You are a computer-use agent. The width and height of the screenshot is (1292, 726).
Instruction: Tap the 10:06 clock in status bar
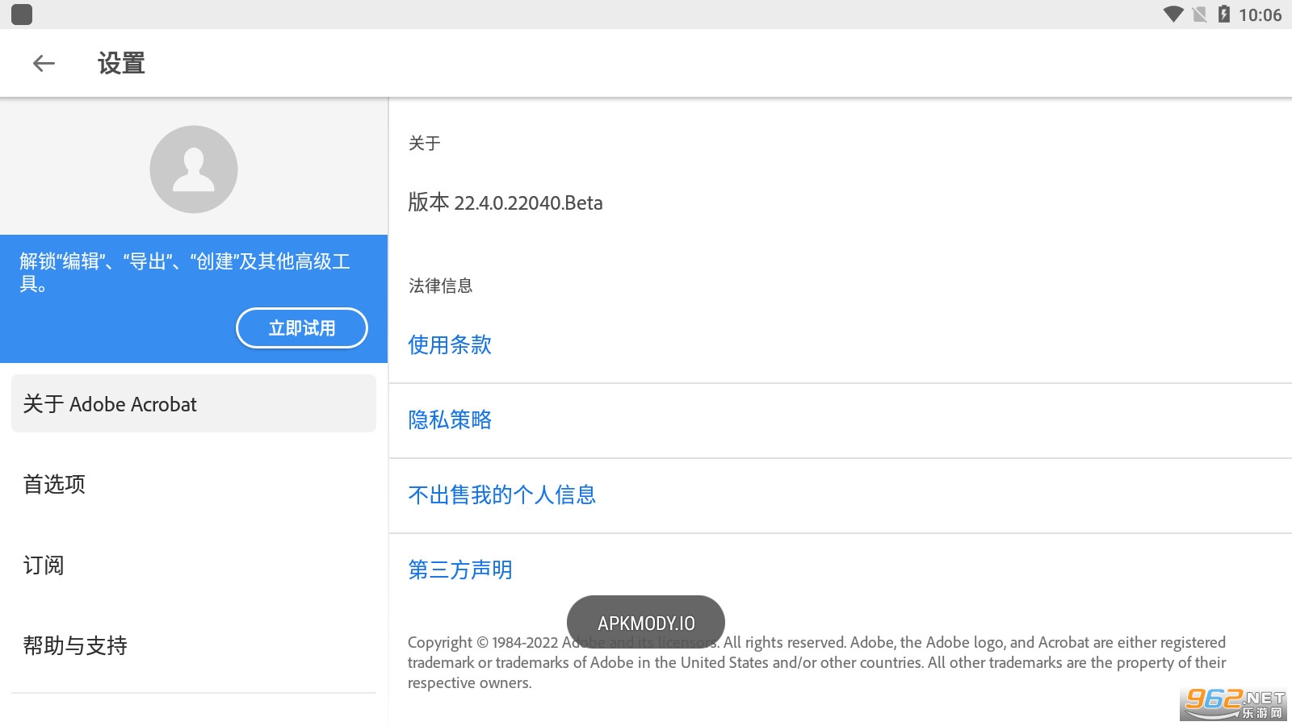(x=1260, y=15)
